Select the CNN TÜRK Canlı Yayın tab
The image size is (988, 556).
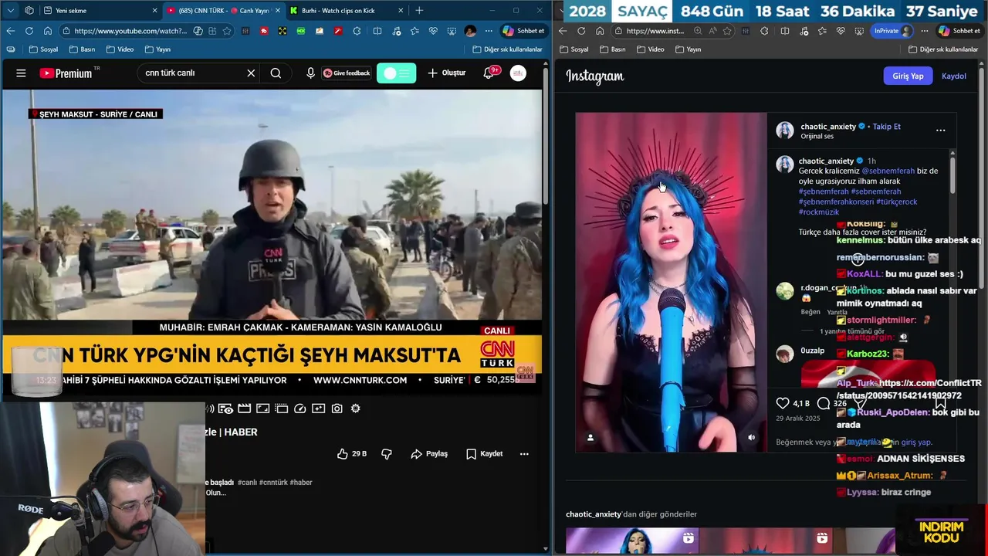(x=223, y=11)
